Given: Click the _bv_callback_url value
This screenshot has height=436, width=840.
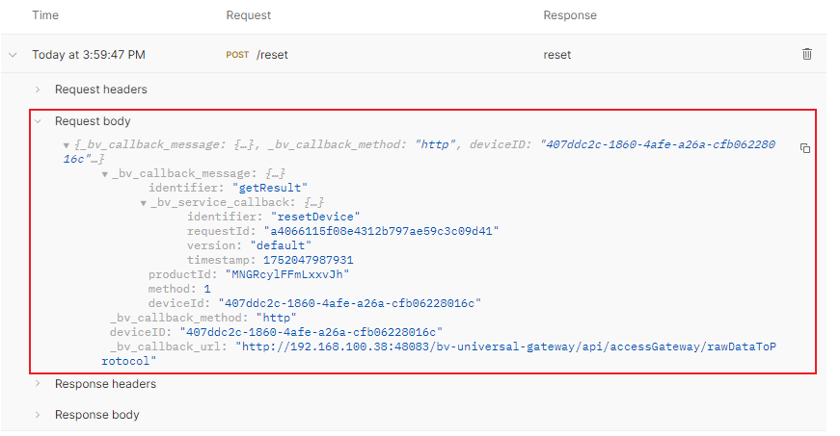Looking at the screenshot, I should click(439, 354).
